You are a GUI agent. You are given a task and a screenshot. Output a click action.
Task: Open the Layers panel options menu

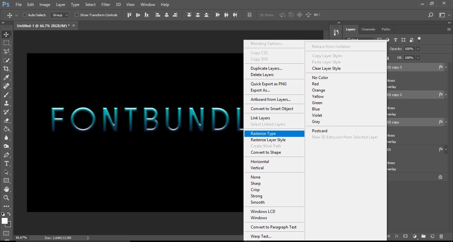click(449, 29)
